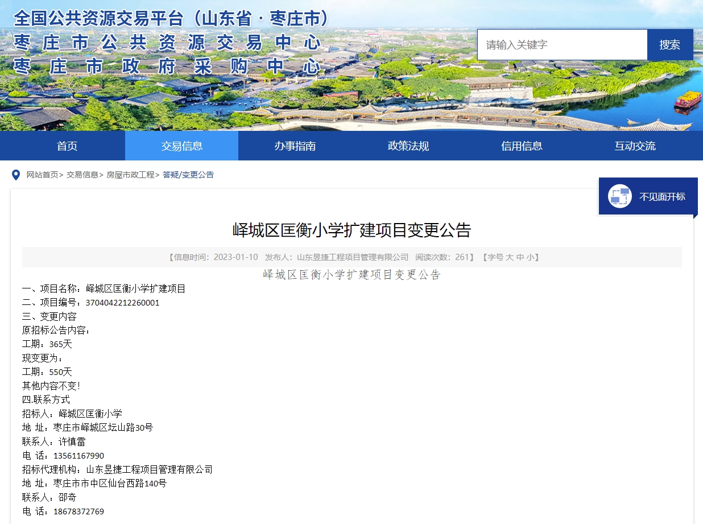Screen dimensions: 703x524
Task: Click address 枣庄市峄城区坛山路30号
Action: [103, 428]
